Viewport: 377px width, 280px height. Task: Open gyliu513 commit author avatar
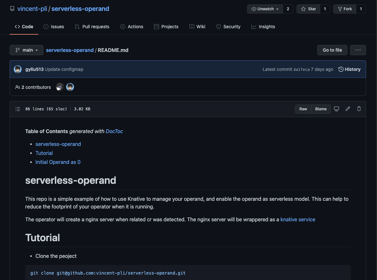pos(18,69)
